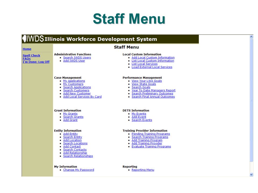
Task: Click the Entity Information heading
Action: click(x=68, y=131)
